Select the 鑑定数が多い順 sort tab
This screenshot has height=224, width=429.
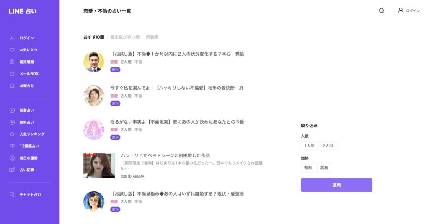click(x=125, y=37)
